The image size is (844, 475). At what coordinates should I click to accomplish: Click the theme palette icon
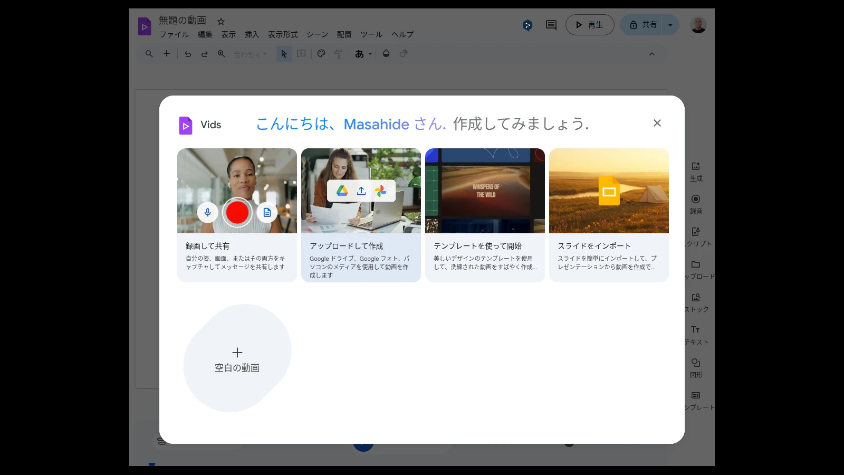pyautogui.click(x=321, y=54)
